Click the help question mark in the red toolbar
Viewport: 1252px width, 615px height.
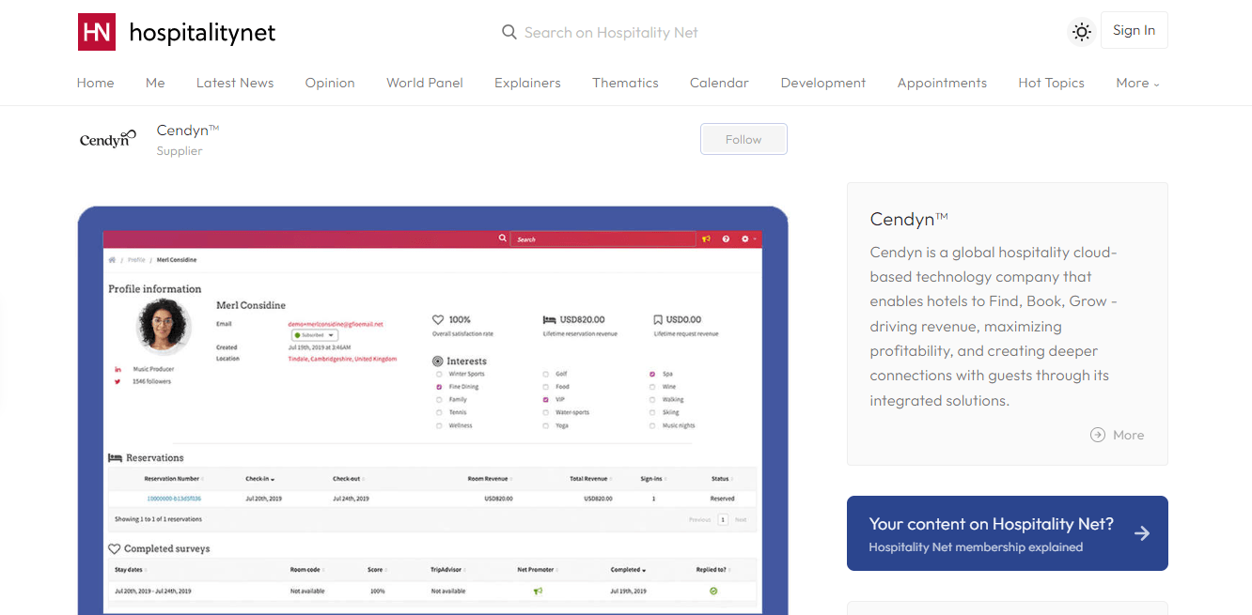tap(726, 238)
